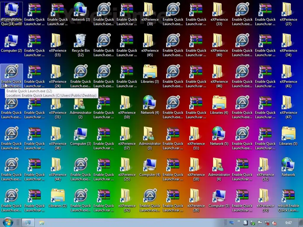303x227 pixels.
Task: Open the Libraries (4) shortcut
Action: pos(219,105)
